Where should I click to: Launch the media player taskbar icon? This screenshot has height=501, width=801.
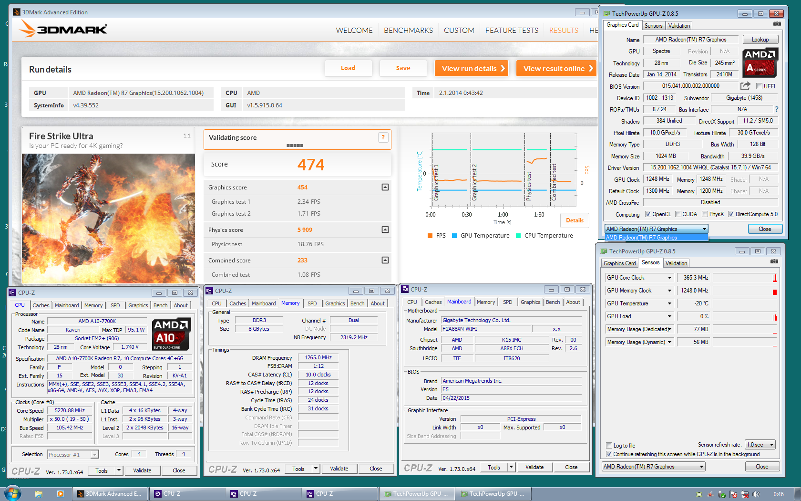(x=60, y=494)
